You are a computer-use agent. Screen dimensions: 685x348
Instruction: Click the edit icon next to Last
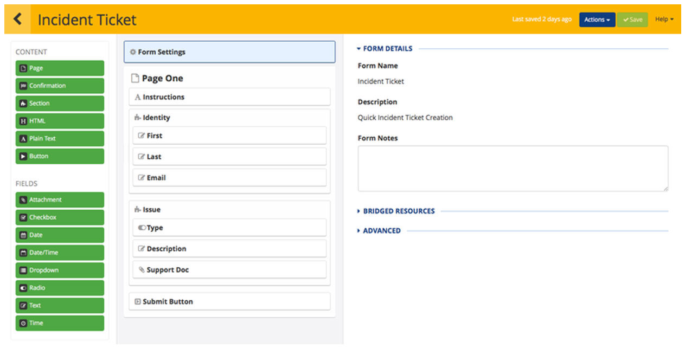pos(142,157)
